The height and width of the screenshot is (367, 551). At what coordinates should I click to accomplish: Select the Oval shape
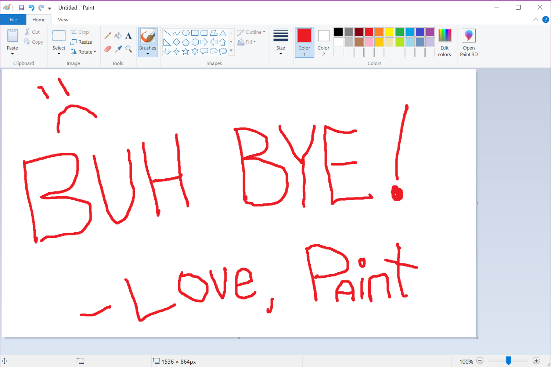186,33
